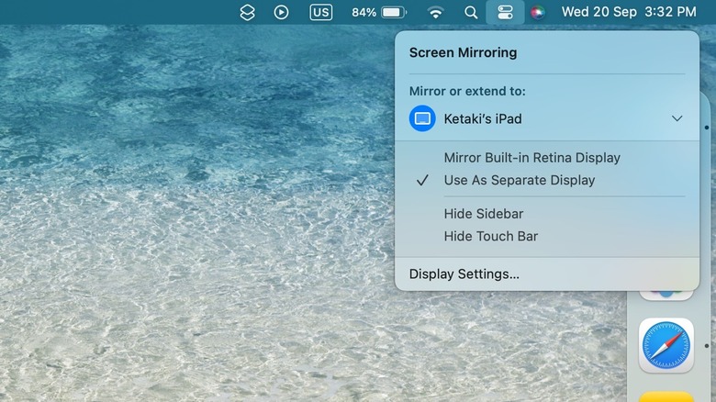Close Control Center via its menu bar icon
The width and height of the screenshot is (716, 402).
coord(505,12)
